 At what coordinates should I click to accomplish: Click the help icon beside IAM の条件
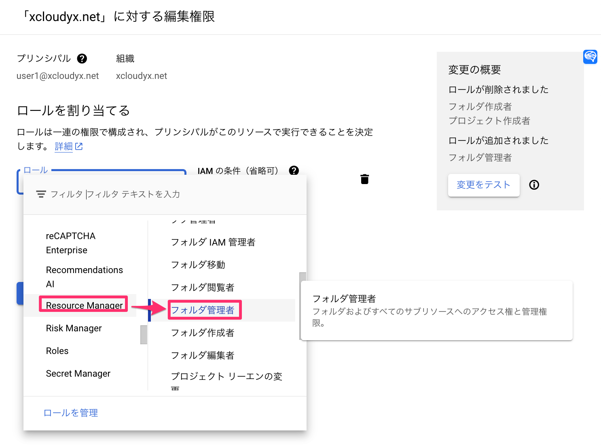point(294,171)
